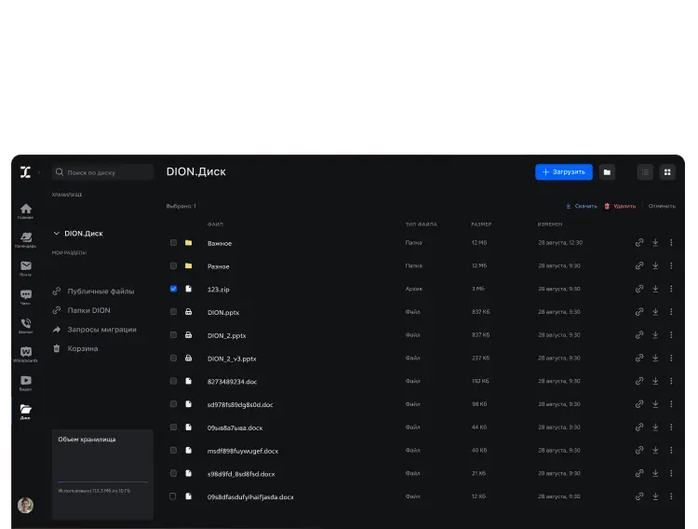This screenshot has width=698, height=529.
Task: Select the DION_2.pptx checkbox
Action: tap(173, 334)
